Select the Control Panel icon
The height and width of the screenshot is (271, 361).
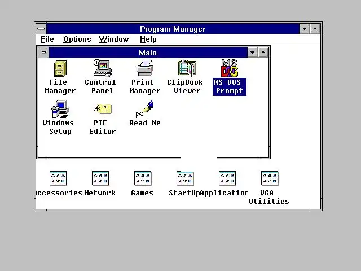pyautogui.click(x=103, y=68)
